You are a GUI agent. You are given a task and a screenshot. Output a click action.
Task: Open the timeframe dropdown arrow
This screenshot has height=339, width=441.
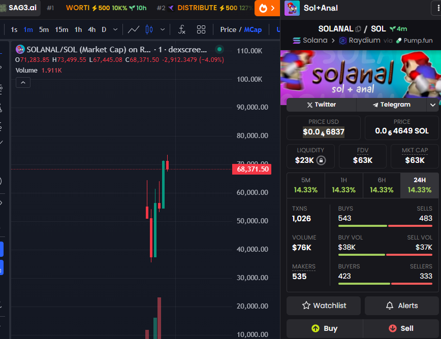tap(115, 29)
